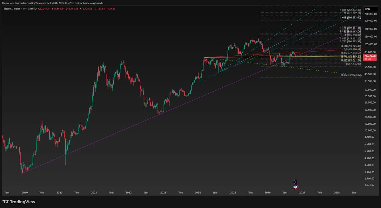
Task: Click the TradingView logo at bottom left
Action: (19, 202)
